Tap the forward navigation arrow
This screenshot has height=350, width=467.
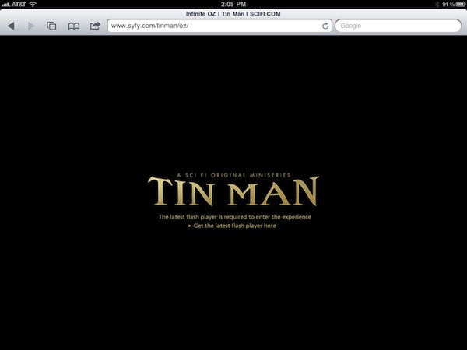click(31, 26)
